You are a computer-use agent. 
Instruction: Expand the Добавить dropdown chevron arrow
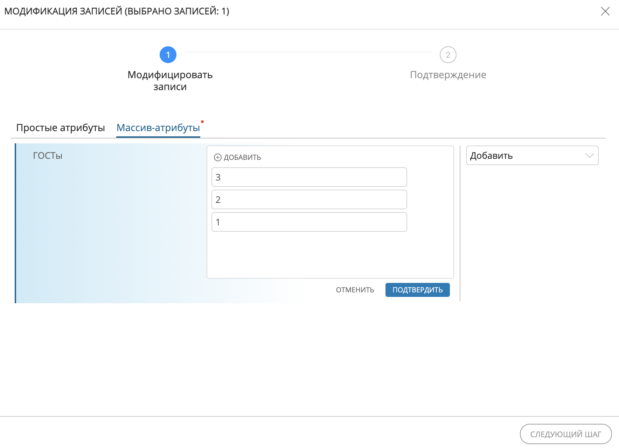(x=589, y=156)
